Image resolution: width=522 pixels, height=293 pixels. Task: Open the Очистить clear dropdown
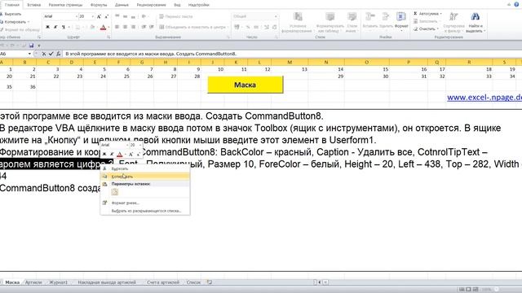[x=426, y=29]
